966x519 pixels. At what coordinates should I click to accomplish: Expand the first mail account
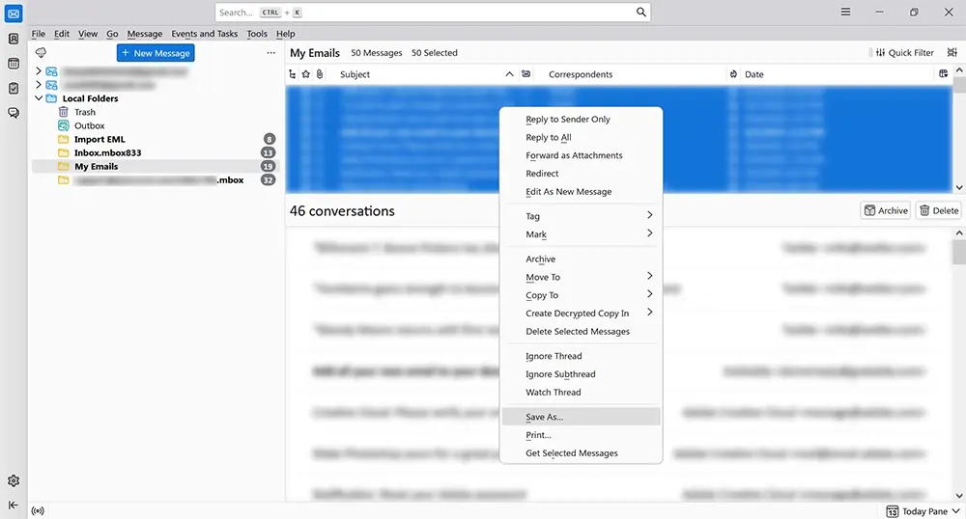(39, 71)
